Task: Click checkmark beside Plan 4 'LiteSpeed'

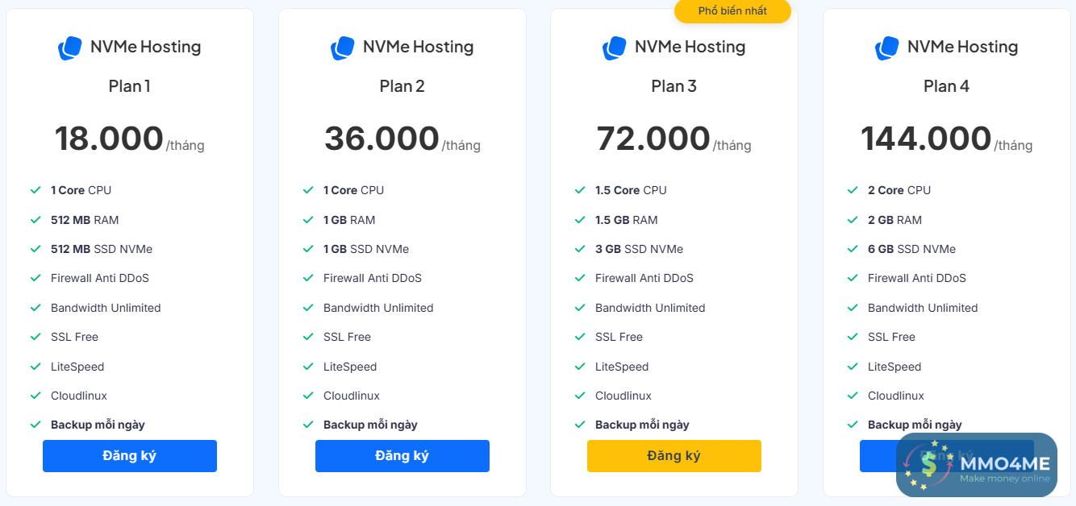Action: click(x=853, y=367)
